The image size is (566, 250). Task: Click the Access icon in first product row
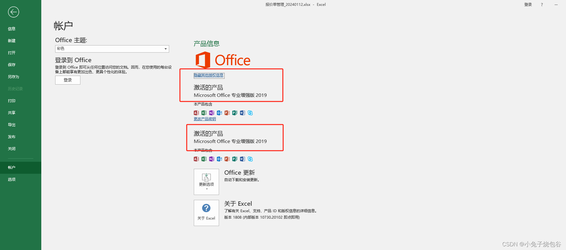[196, 113]
